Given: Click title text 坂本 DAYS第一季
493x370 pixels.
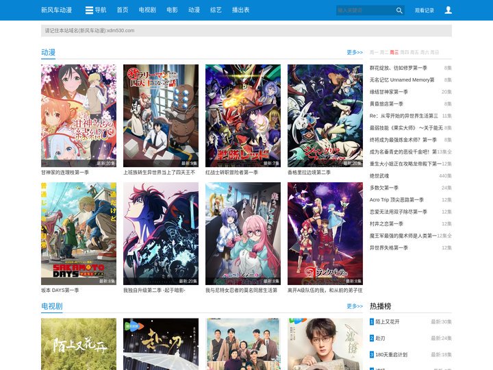Looking at the screenshot, I should (60, 290).
